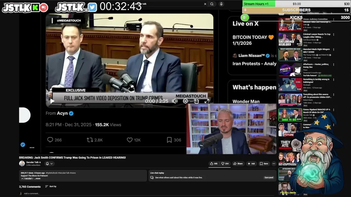Open menu for Afterhours Hunter politics video
Image resolution: width=351 pixels, height=197 pixels.
333,65
